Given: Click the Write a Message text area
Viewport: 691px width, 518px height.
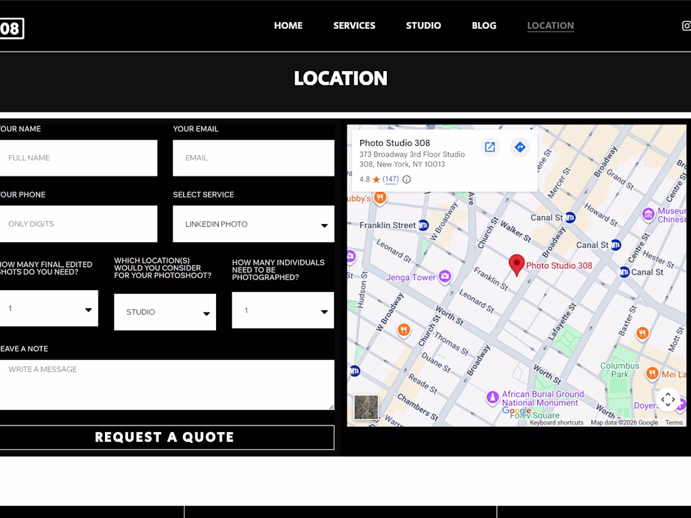Looking at the screenshot, I should pyautogui.click(x=167, y=385).
